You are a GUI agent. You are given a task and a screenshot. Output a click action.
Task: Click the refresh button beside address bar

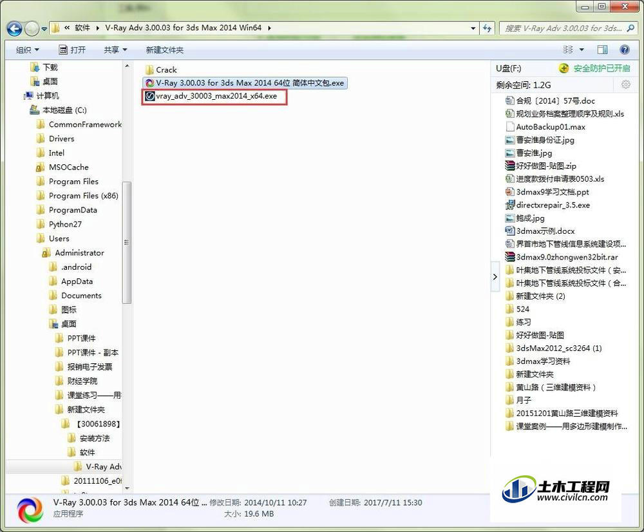[x=487, y=28]
